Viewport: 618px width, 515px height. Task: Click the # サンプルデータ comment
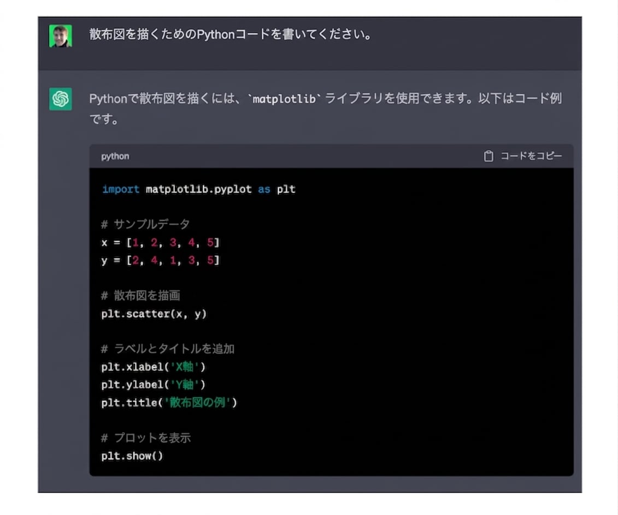point(145,224)
